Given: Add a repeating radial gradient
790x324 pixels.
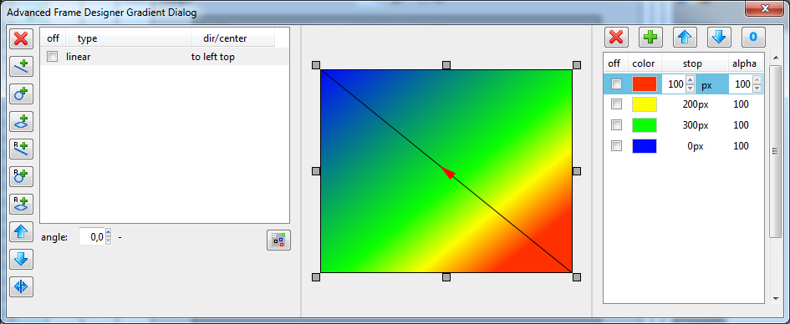Looking at the screenshot, I should point(21,176).
